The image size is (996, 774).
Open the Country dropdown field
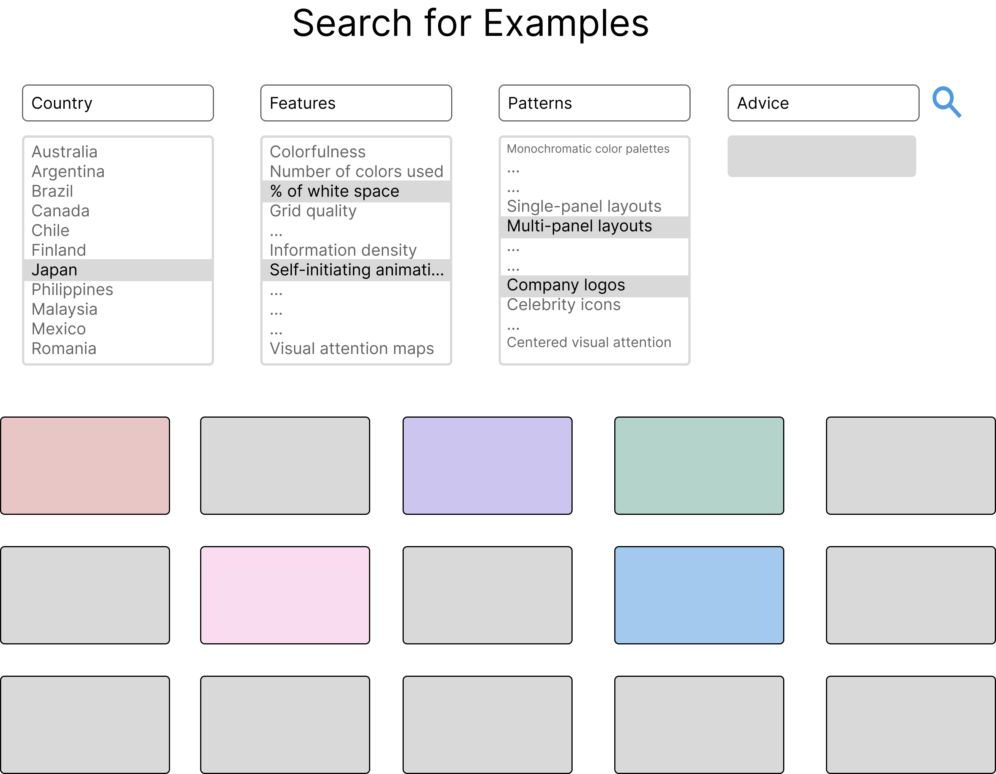(118, 103)
